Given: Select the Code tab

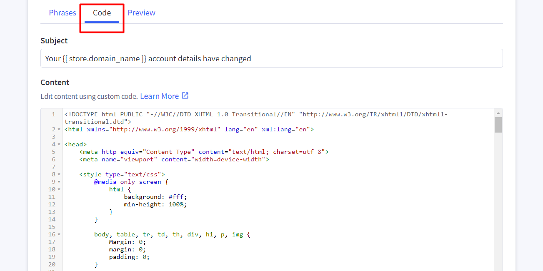Looking at the screenshot, I should (x=102, y=13).
